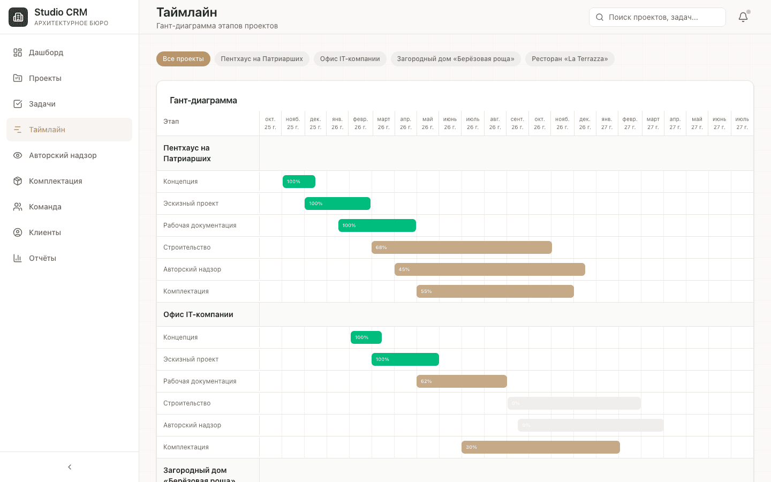Click Строительство label under Пентхаус

pos(187,247)
